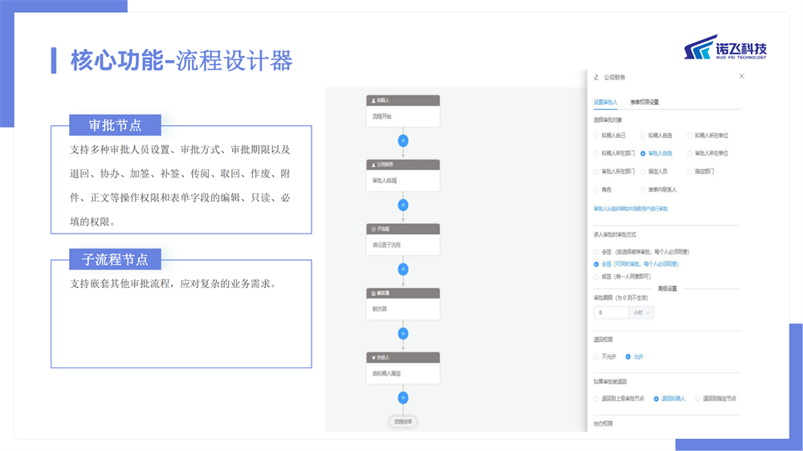The image size is (803, 451).
Task: Choose 会签 simultaneous approval (可同时审批)
Action: [596, 264]
